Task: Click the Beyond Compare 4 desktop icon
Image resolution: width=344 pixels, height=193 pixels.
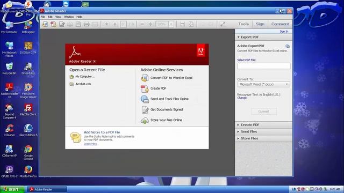Action: click(9, 111)
